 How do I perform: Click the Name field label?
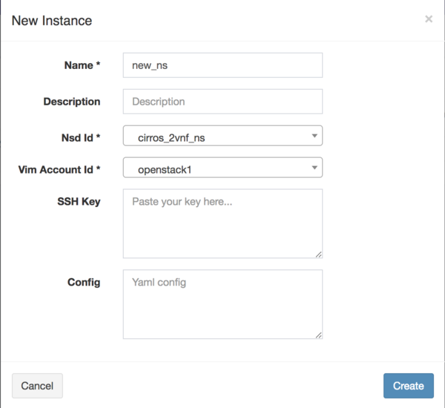(x=82, y=65)
